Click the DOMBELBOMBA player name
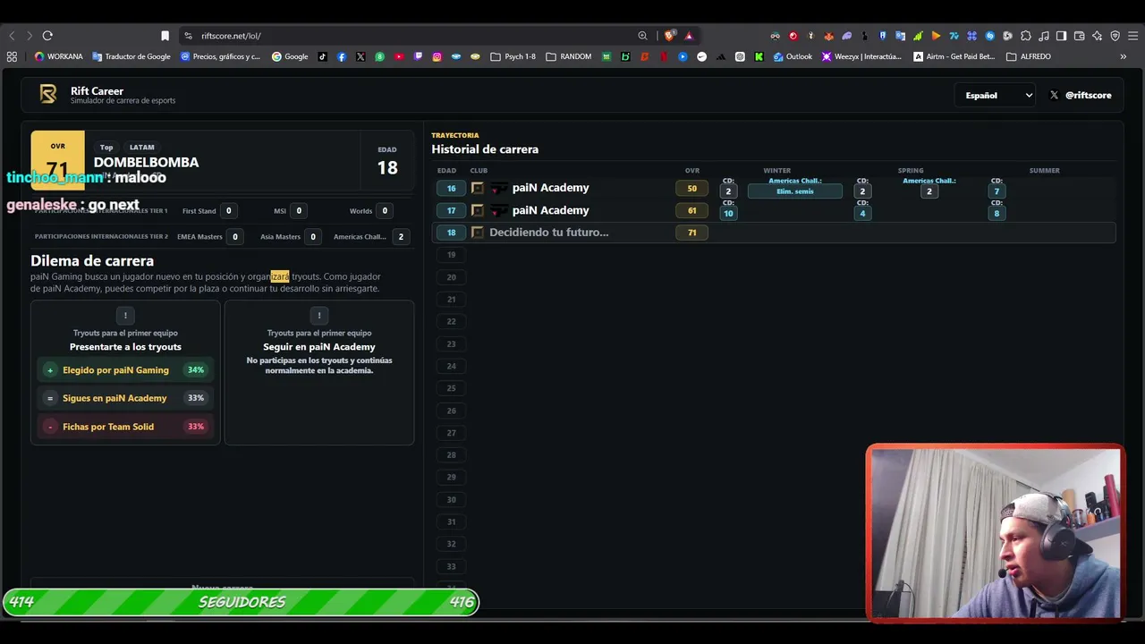This screenshot has height=644, width=1145. pos(147,162)
